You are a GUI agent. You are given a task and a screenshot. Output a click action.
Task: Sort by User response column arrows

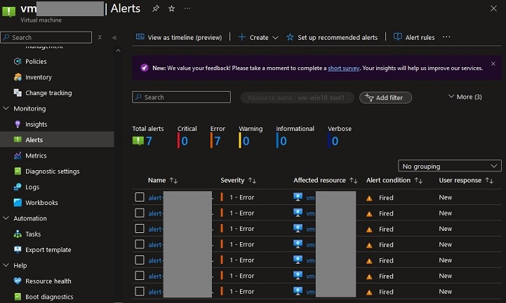(x=489, y=181)
